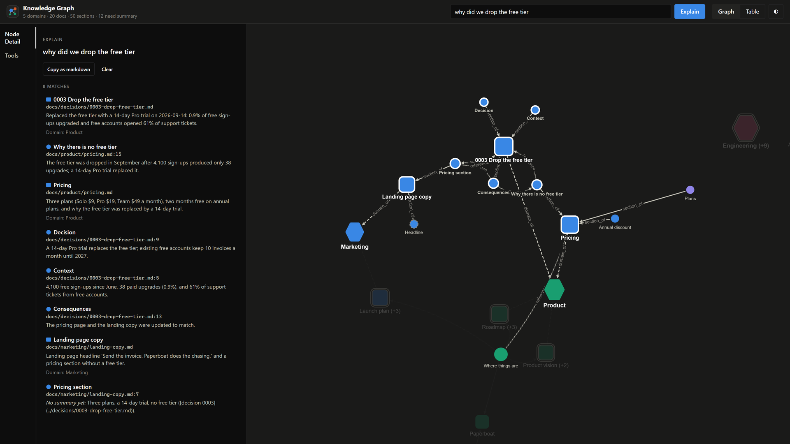This screenshot has height=444, width=790.
Task: Select the Product green hexagon node
Action: click(554, 290)
